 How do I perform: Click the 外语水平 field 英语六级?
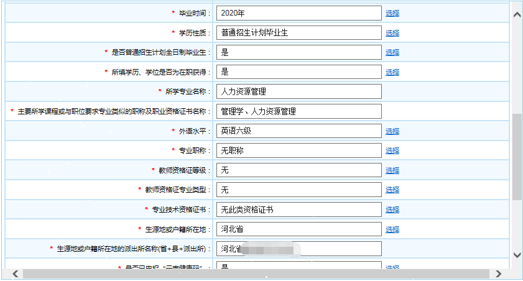pyautogui.click(x=299, y=131)
